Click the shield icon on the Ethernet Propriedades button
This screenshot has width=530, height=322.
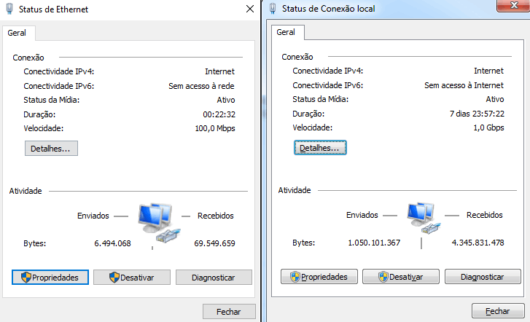[x=26, y=278]
